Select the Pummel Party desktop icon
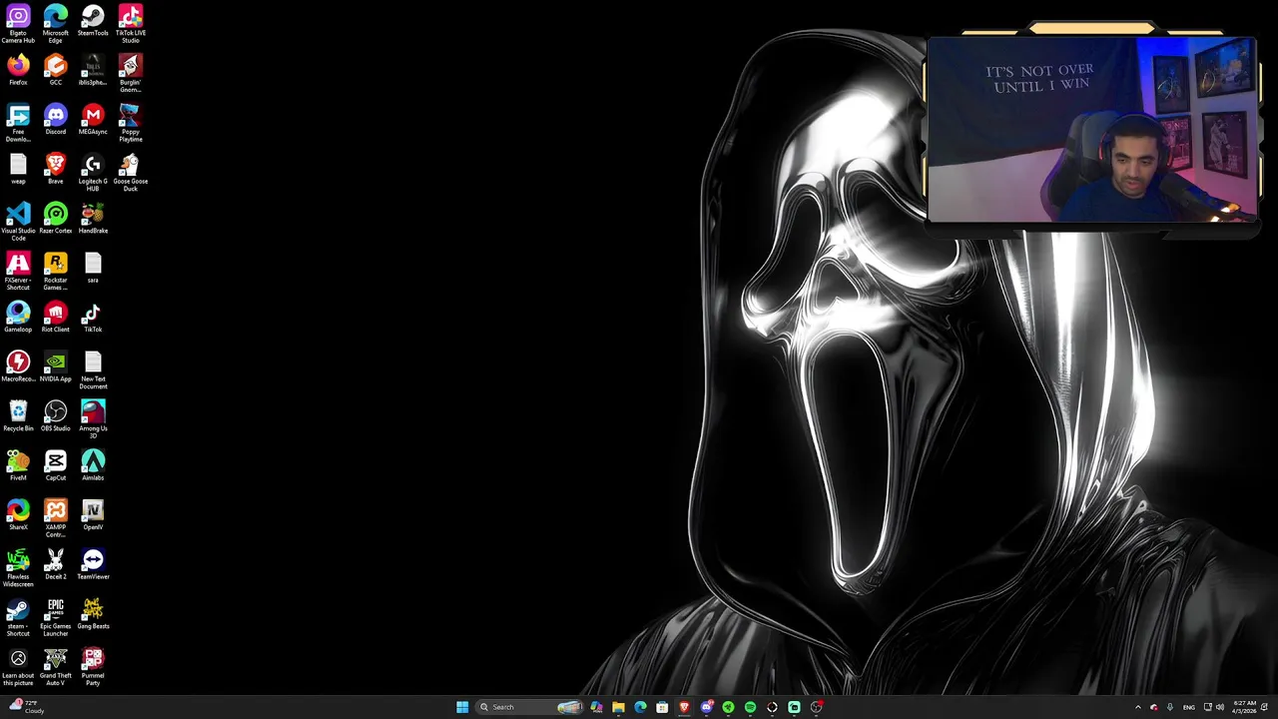 click(x=93, y=667)
